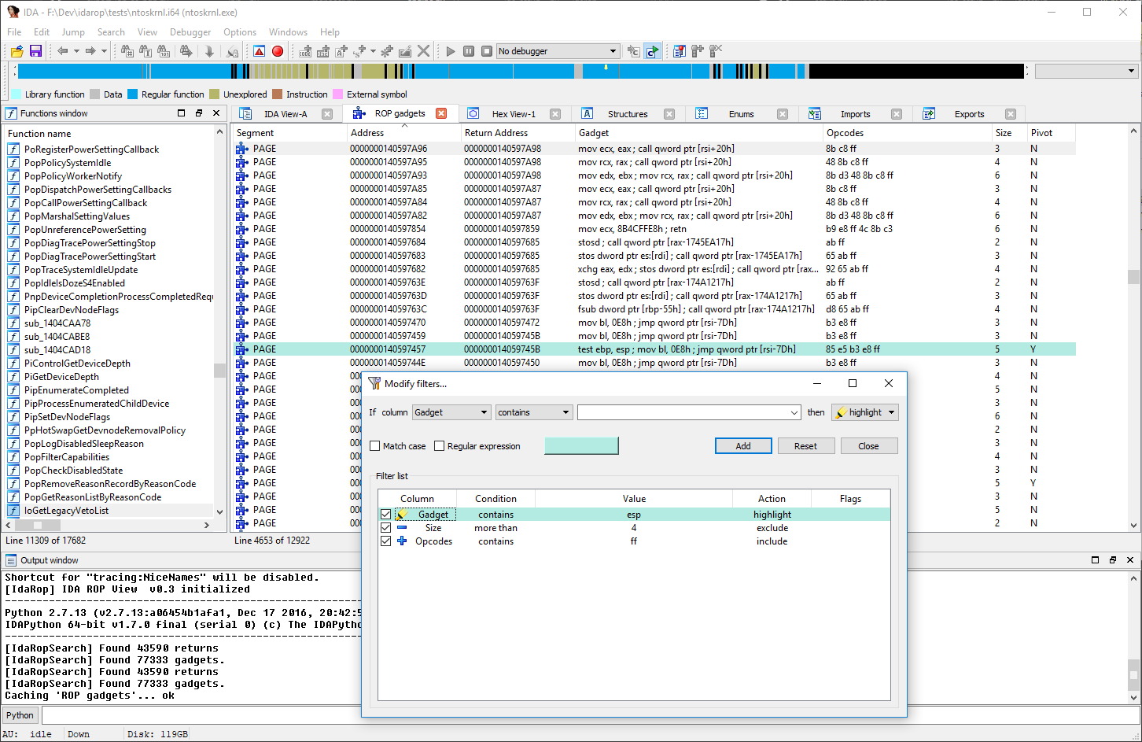This screenshot has width=1142, height=742.
Task: Click the highlight marker icon in Gadget filter row
Action: point(402,515)
